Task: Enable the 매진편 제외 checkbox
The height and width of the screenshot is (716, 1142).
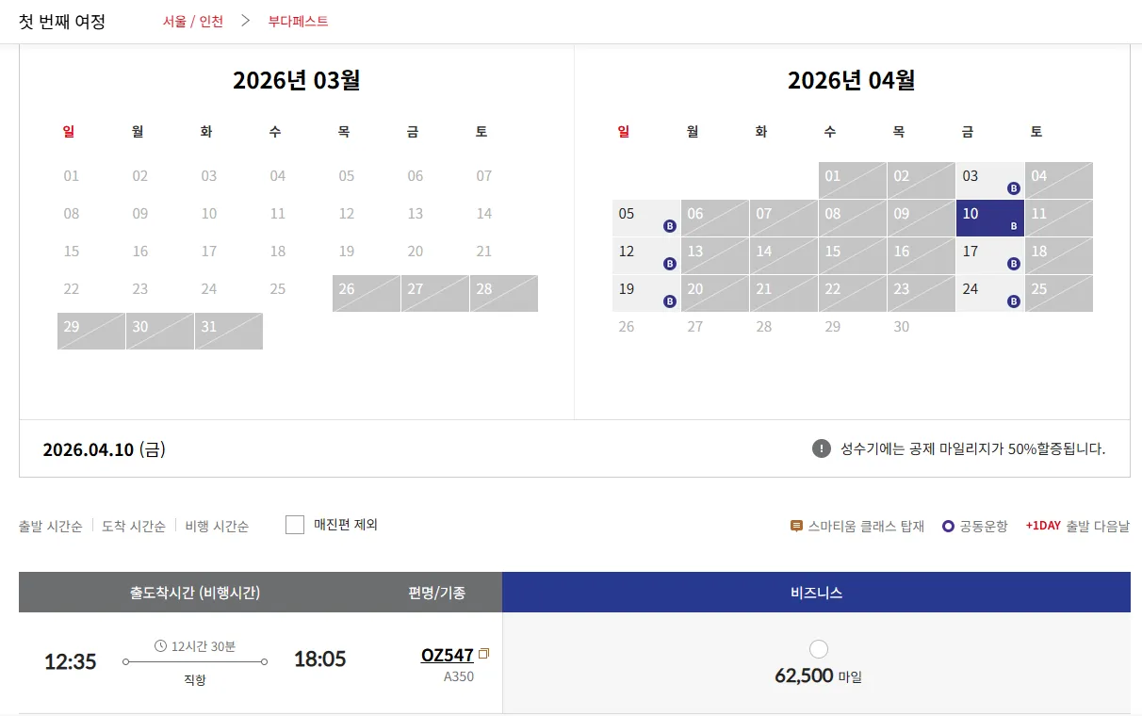Action: (x=295, y=524)
